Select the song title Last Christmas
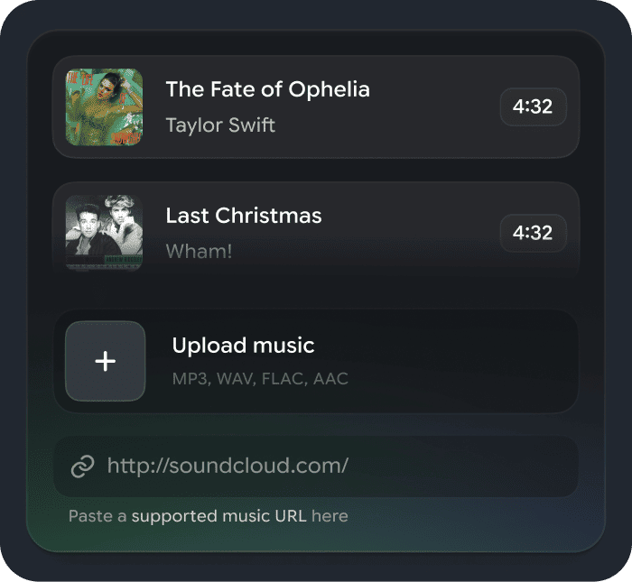The width and height of the screenshot is (632, 582). [x=244, y=216]
